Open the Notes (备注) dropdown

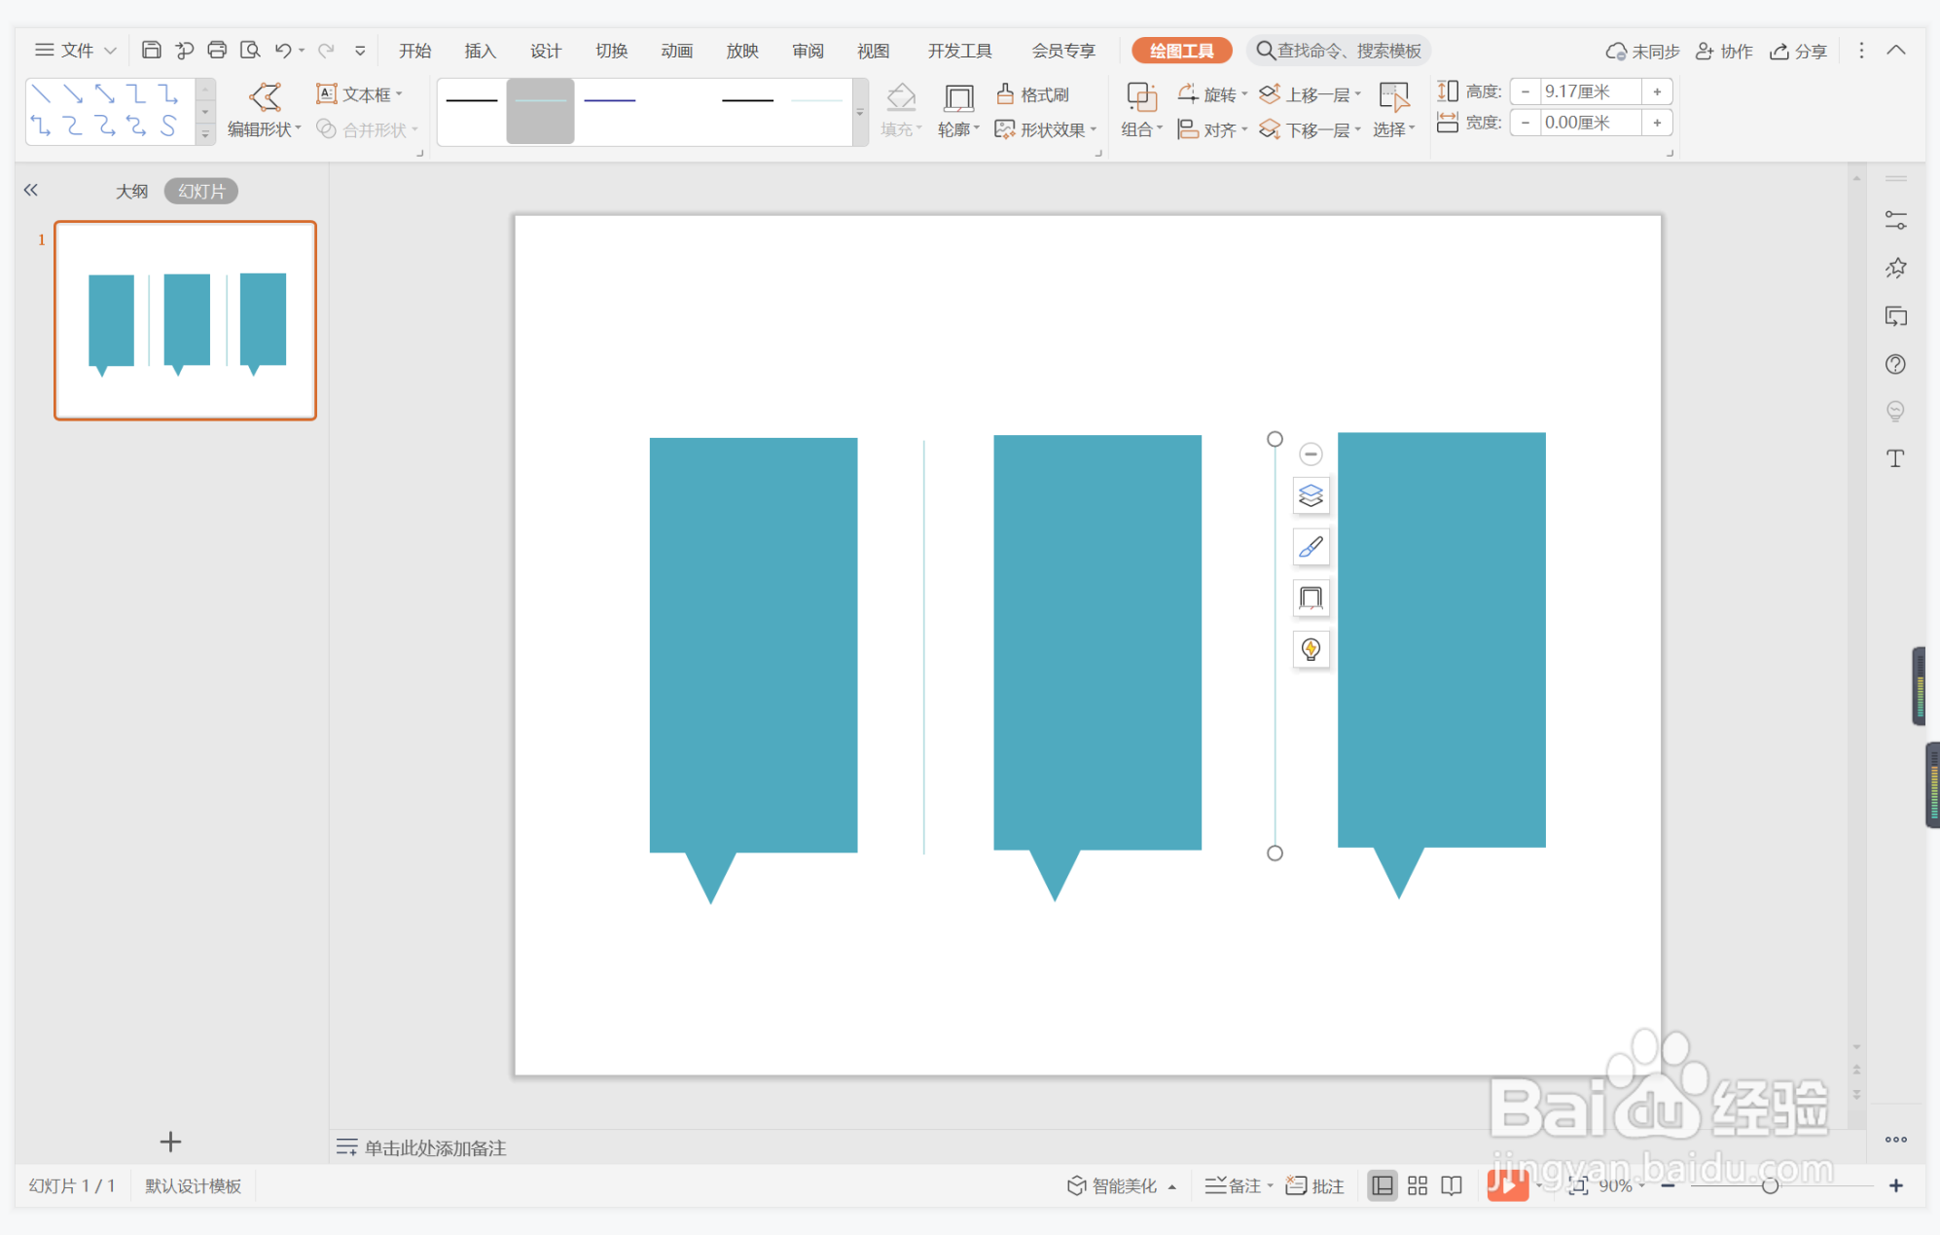pos(1270,1185)
